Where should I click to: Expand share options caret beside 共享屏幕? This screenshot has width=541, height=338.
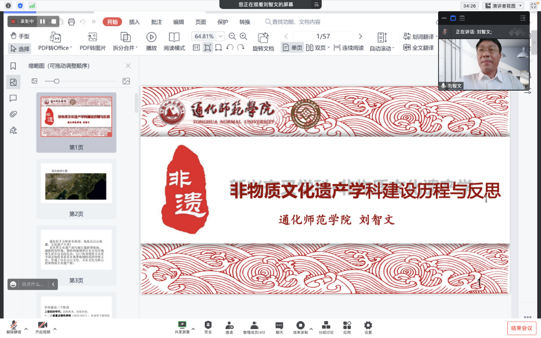(193, 329)
